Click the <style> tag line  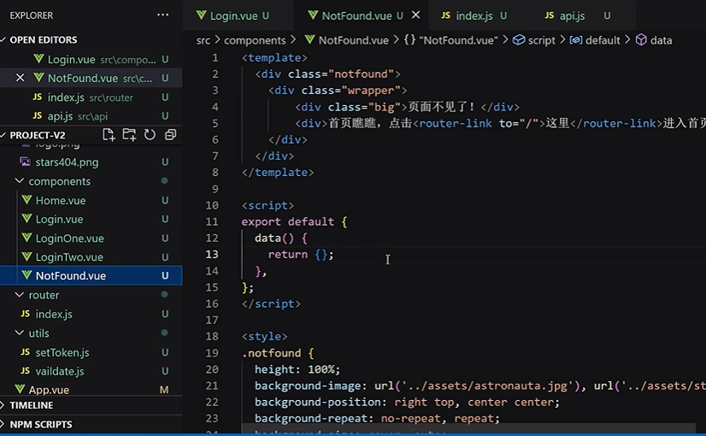tap(264, 337)
